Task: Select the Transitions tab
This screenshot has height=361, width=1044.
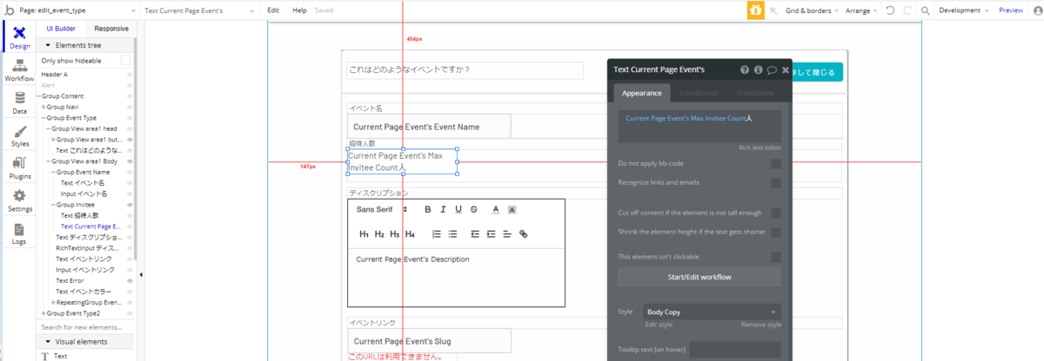Action: [754, 93]
